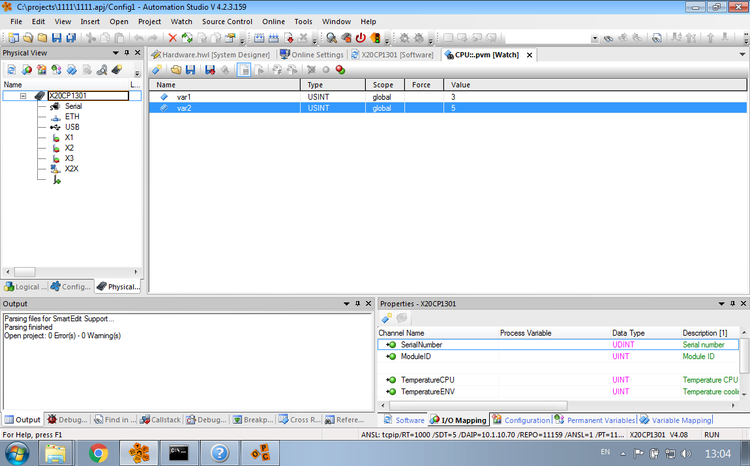Viewport: 750px width, 466px height.
Task: Click the red-arrow floppy icon in Watch toolbar
Action: tap(210, 70)
